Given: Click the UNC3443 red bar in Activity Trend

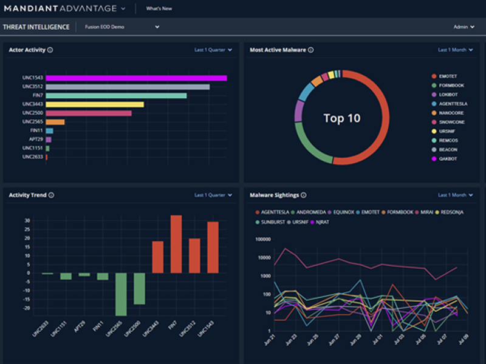Looking at the screenshot, I should click(x=158, y=257).
